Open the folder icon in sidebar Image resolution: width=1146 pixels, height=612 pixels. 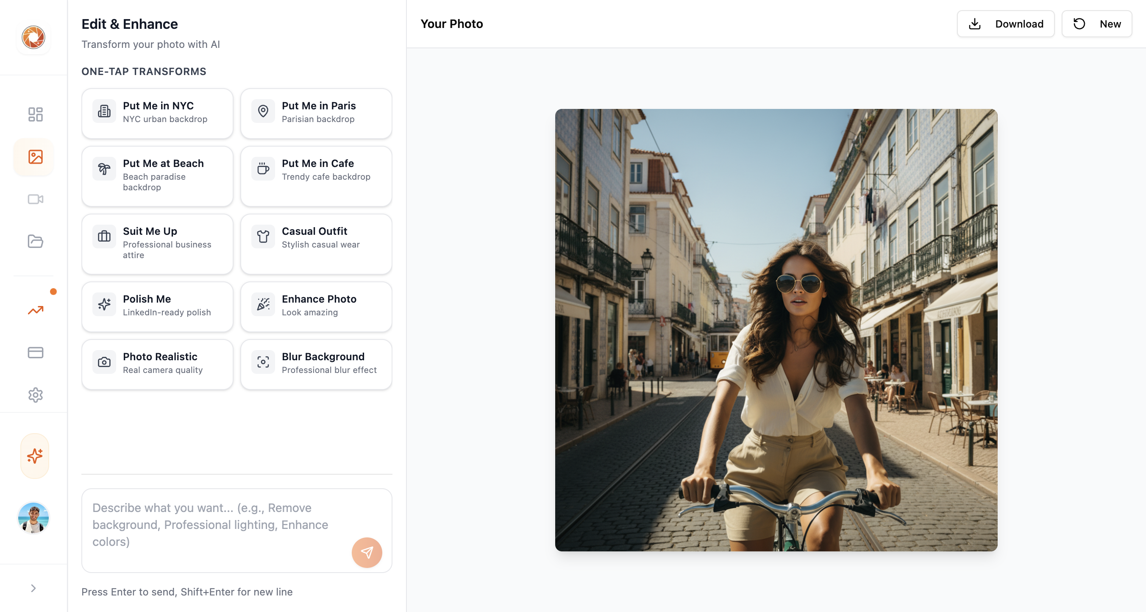pos(35,241)
